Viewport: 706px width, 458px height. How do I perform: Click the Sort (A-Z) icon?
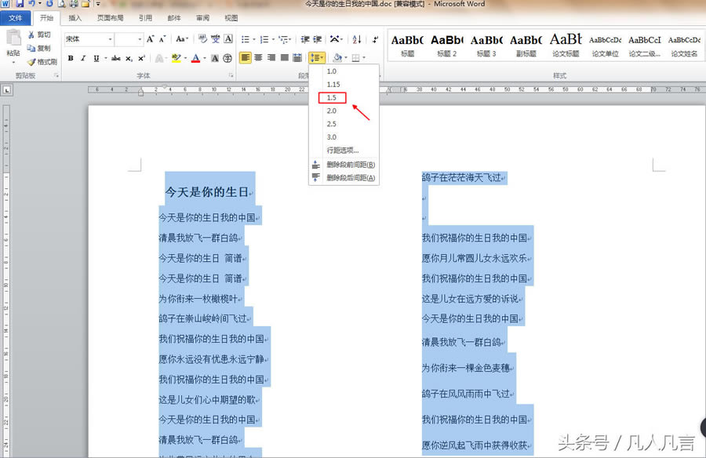coord(357,38)
